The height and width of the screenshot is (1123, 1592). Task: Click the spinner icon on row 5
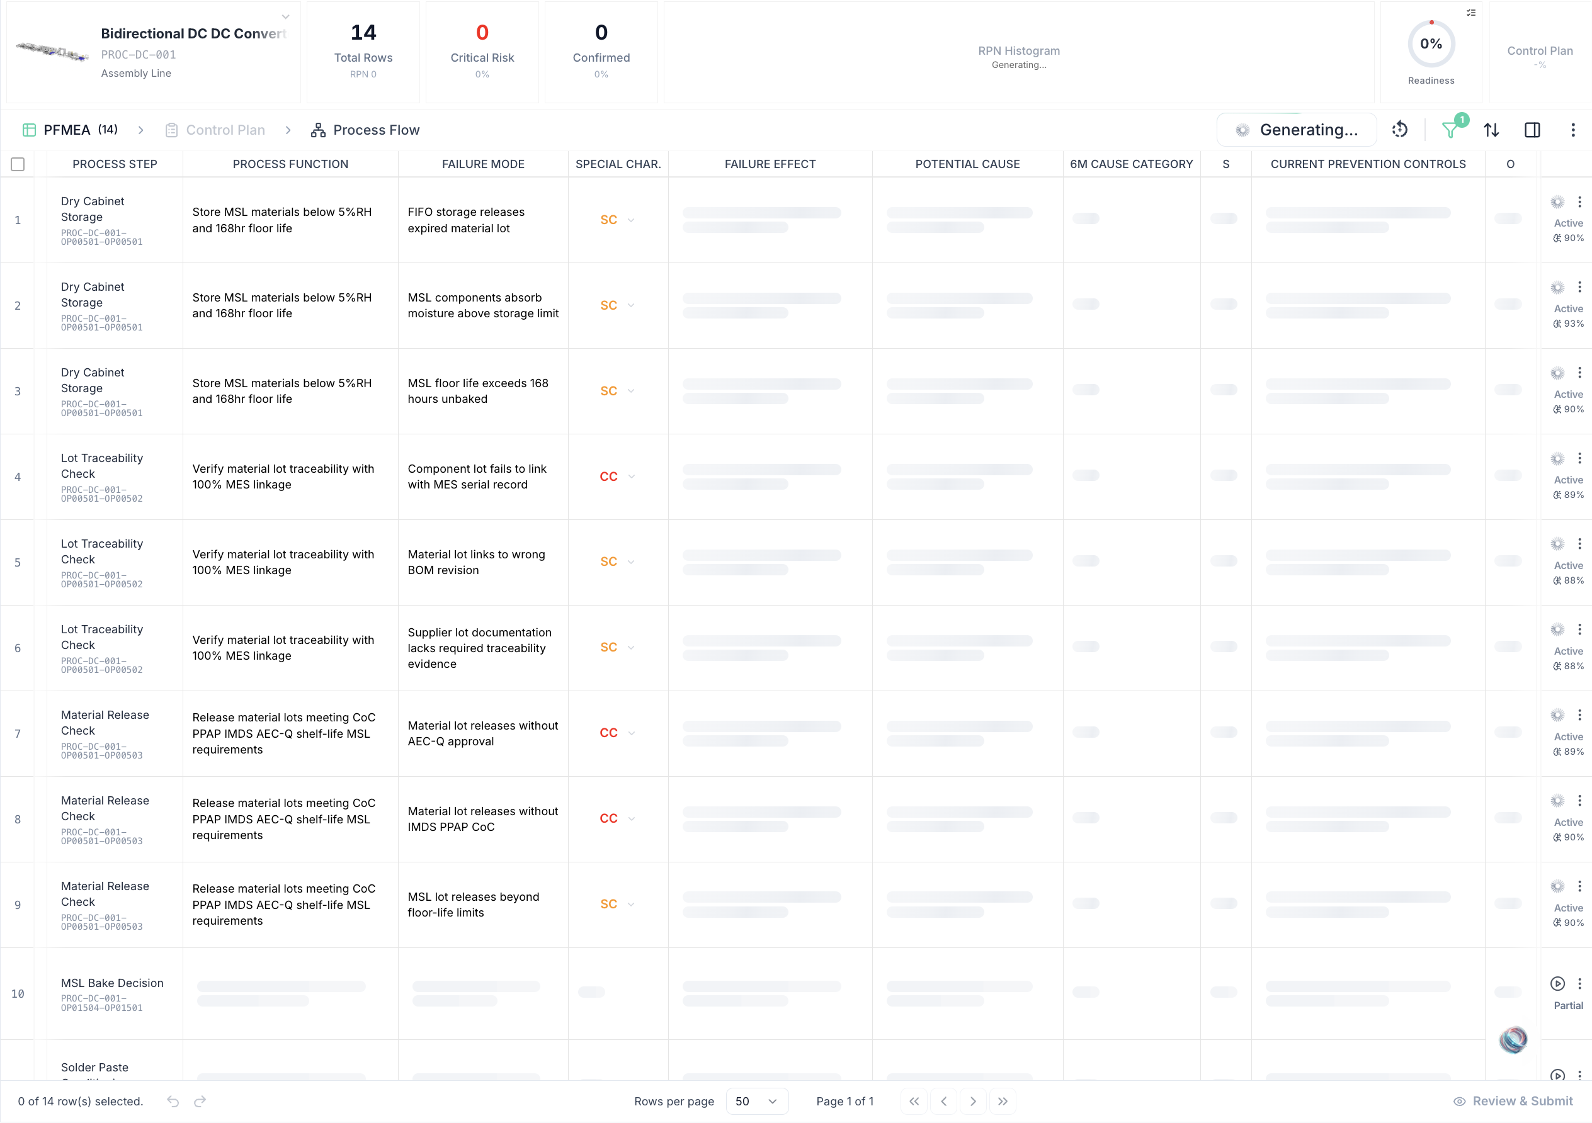[x=1557, y=544]
